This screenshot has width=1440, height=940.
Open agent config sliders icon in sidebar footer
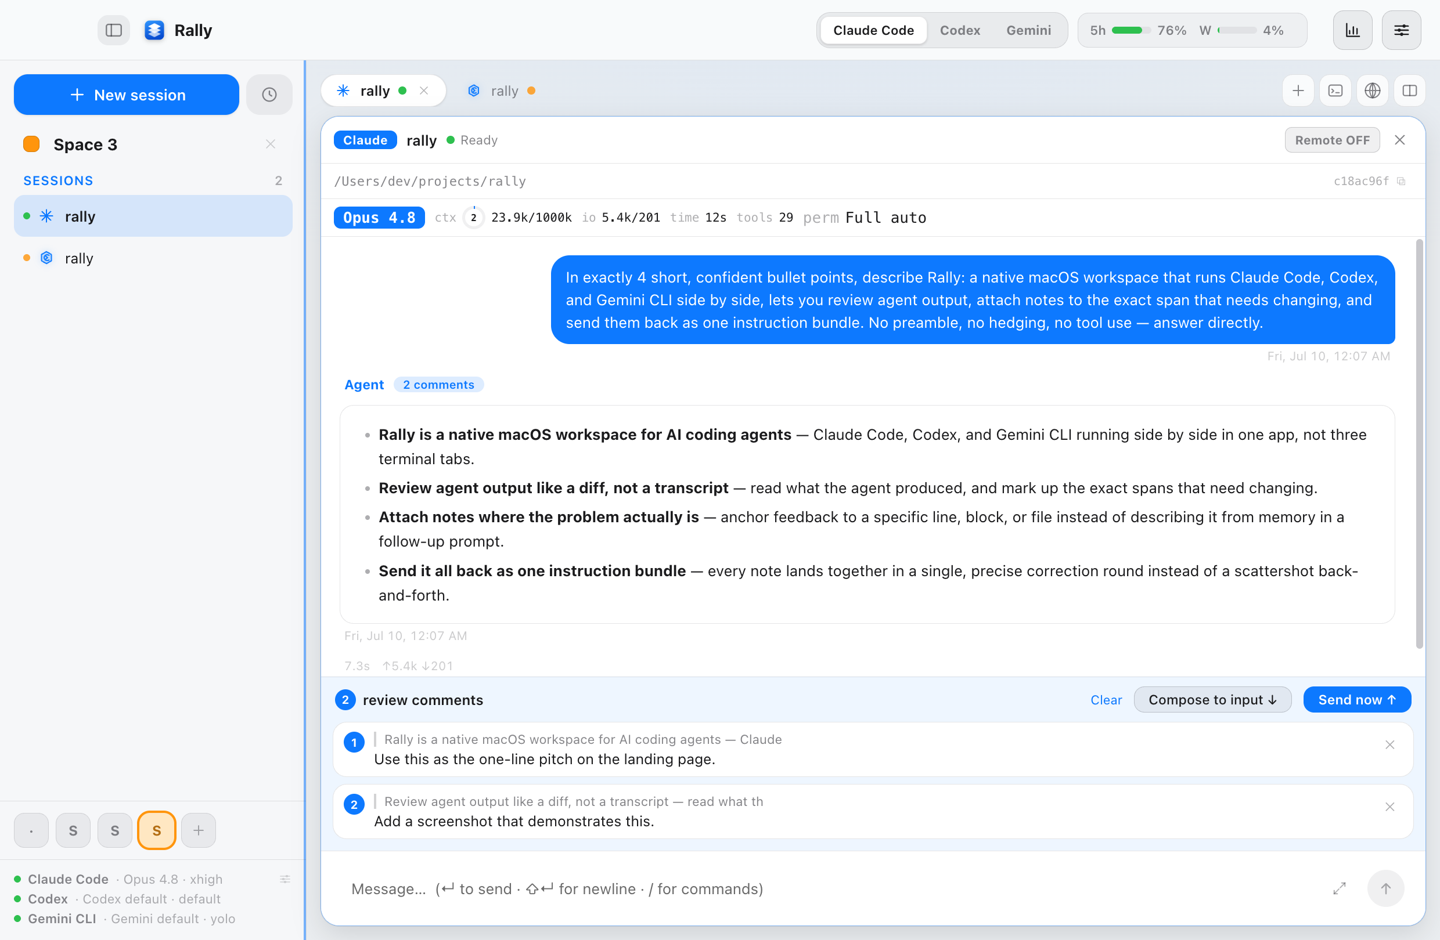[x=285, y=879]
